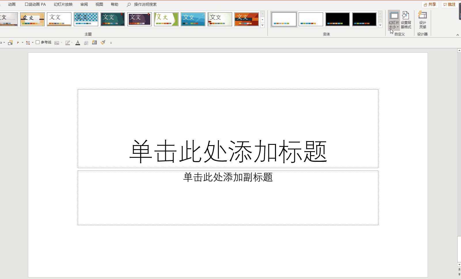Click the pen edit icon on quick toolbar
Screen dimensions: 461x279
click(68, 42)
